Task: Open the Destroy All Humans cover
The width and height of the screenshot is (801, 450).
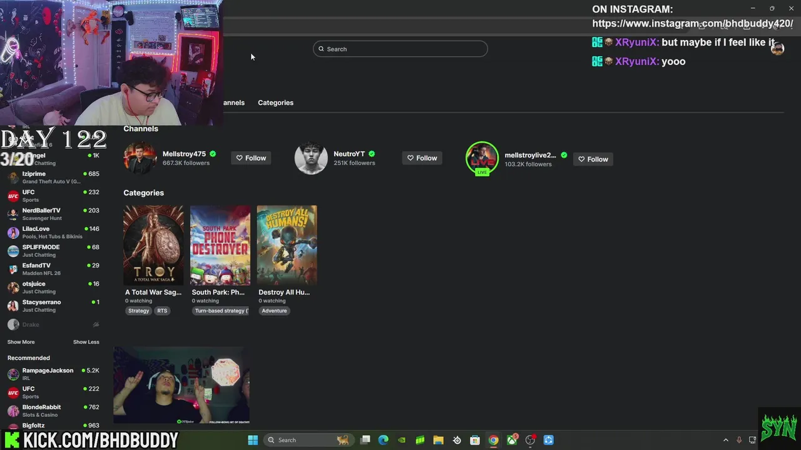Action: 287,245
